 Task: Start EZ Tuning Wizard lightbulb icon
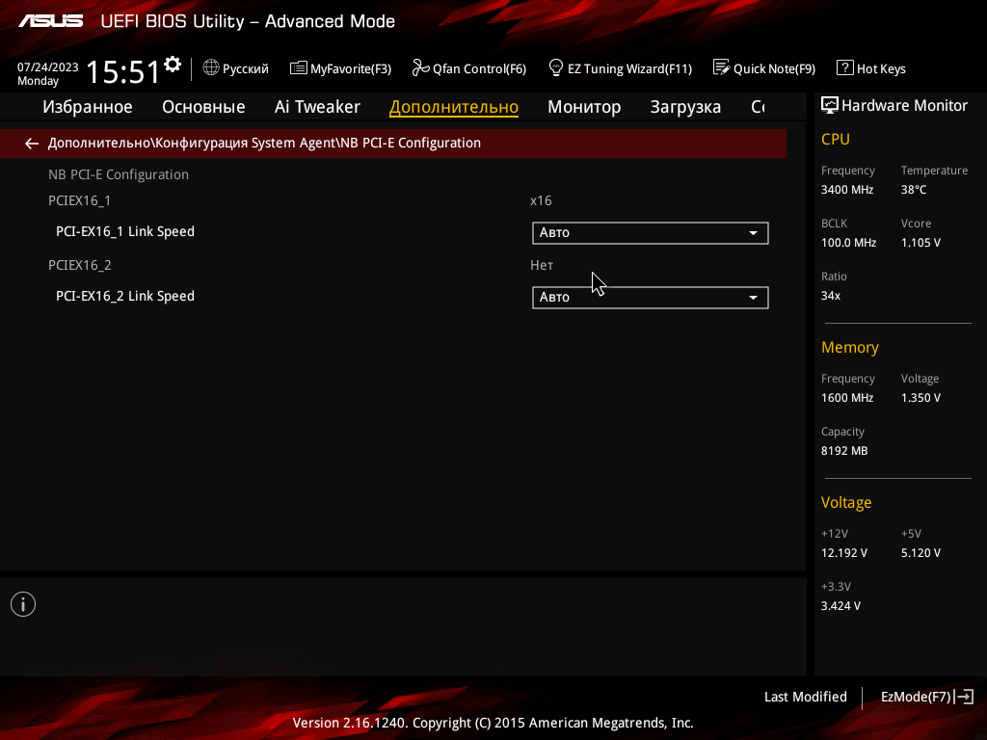tap(556, 68)
